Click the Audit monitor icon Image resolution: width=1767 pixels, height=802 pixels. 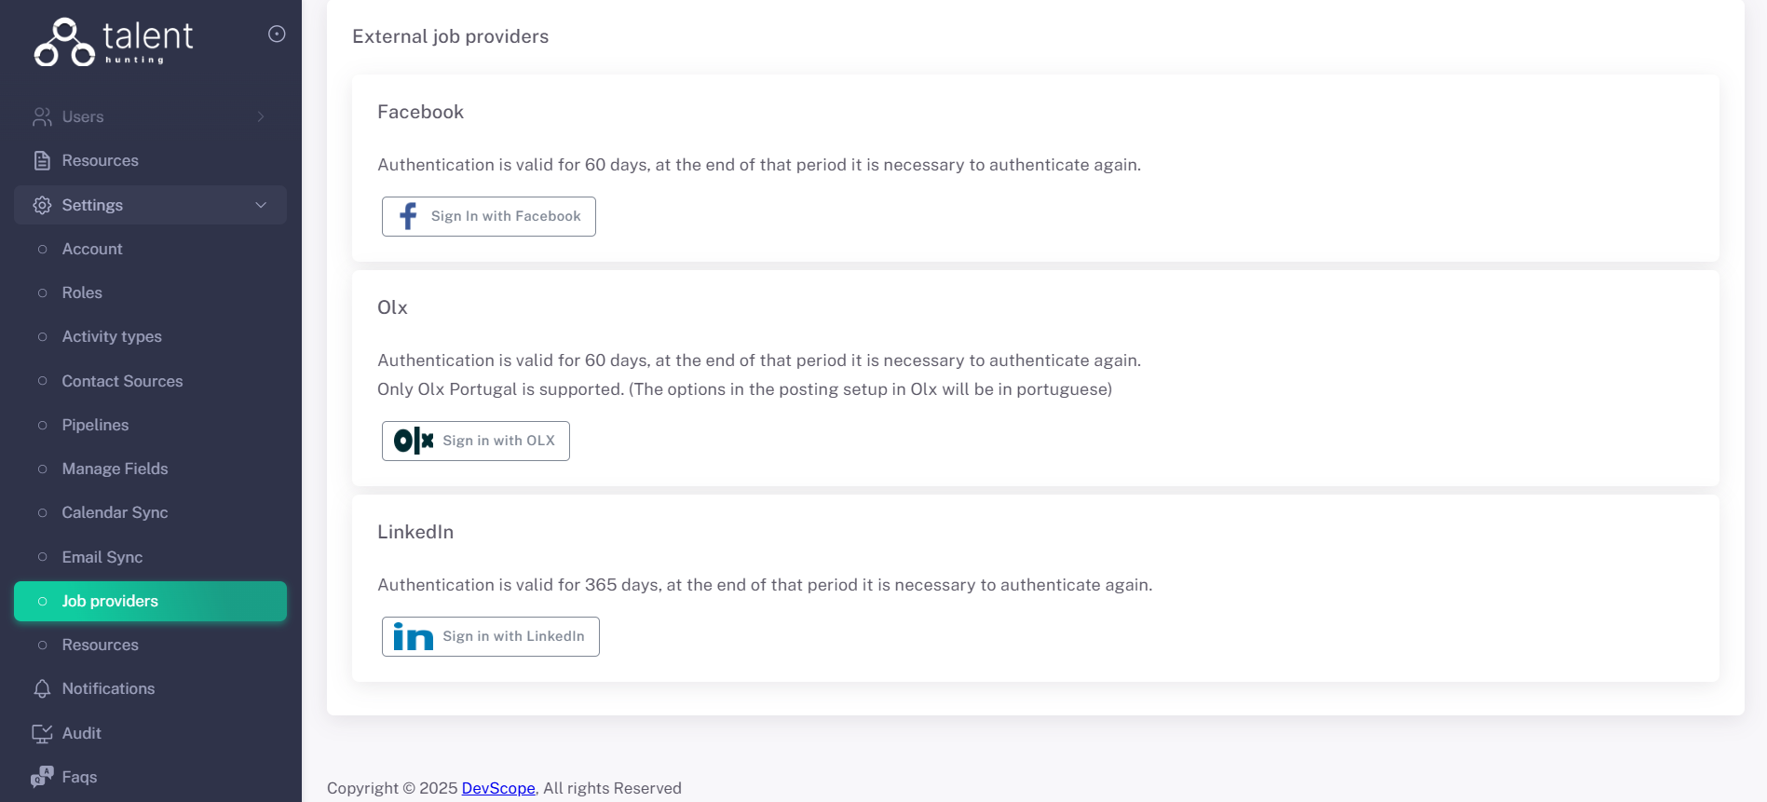[42, 733]
